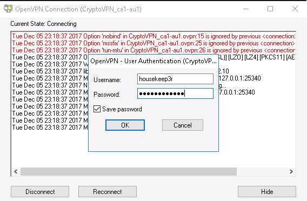The image size is (307, 201).
Task: Click the horizontal scrollbar thumb
Action: [129, 172]
